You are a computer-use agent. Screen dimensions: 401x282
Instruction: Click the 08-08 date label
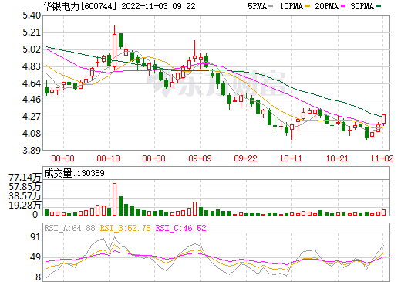[x=62, y=158]
